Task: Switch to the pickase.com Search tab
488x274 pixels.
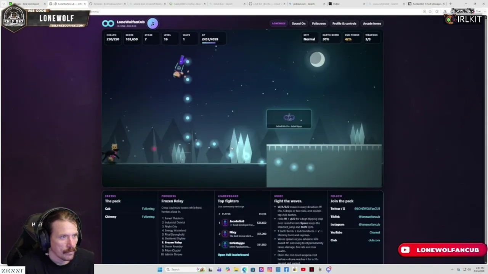Action: click(x=306, y=4)
